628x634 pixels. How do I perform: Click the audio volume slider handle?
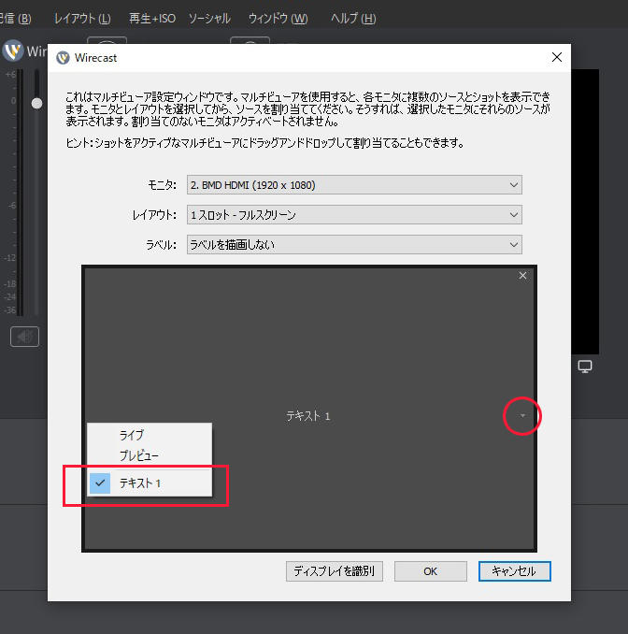tap(36, 104)
